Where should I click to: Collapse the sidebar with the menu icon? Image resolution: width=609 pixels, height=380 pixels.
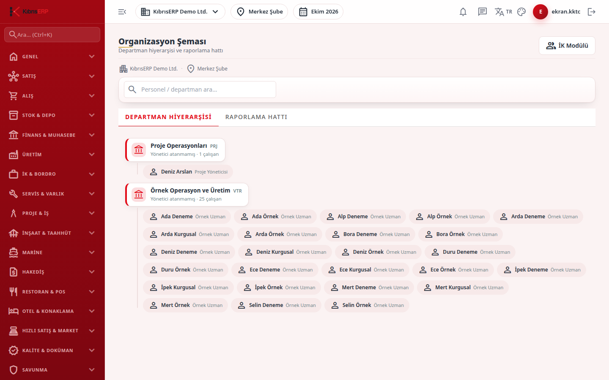122,12
